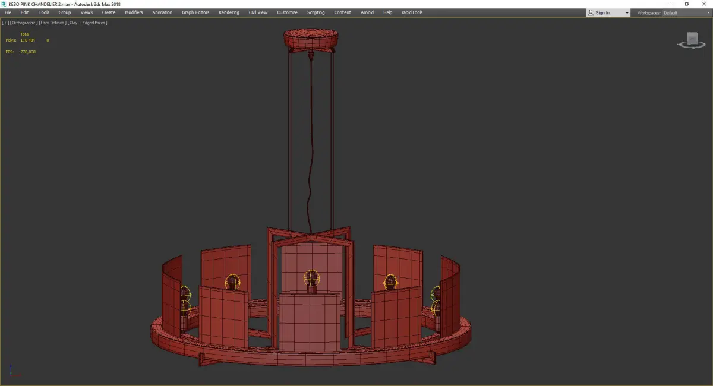This screenshot has height=386, width=713.
Task: Open the File menu
Action: pyautogui.click(x=8, y=12)
